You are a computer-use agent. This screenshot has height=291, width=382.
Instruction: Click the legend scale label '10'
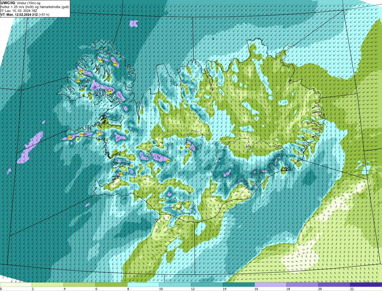pos(161,289)
